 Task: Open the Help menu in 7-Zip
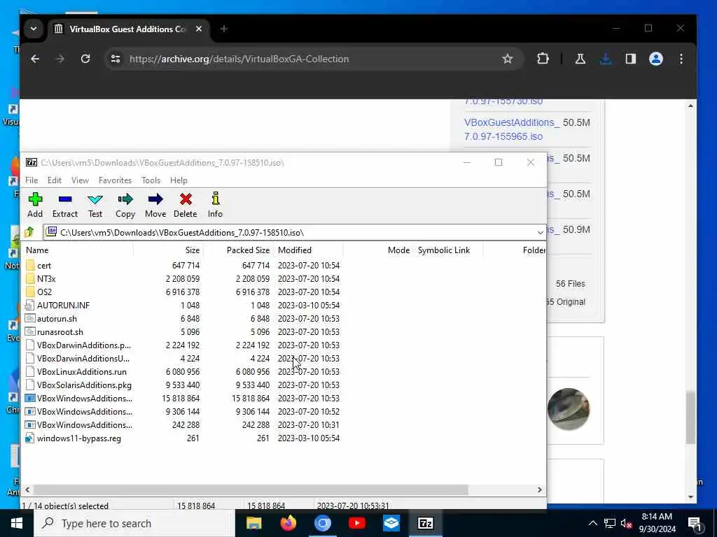[179, 180]
